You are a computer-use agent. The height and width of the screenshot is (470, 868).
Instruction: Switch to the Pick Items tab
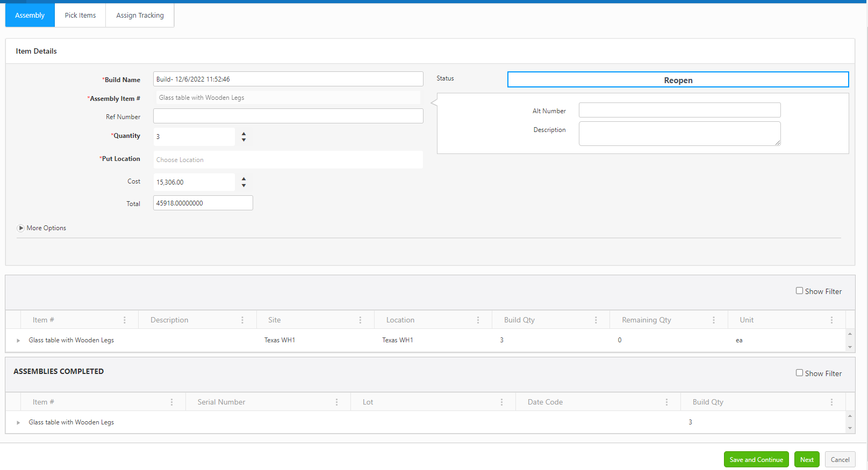(80, 15)
